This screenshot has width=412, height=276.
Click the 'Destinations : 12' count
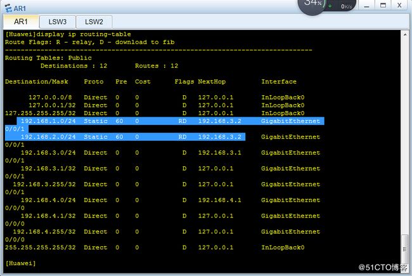pyautogui.click(x=74, y=66)
